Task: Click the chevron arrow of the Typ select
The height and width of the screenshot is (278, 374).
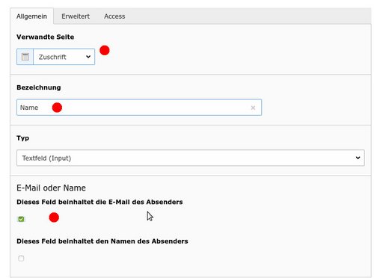Action: pyautogui.click(x=358, y=158)
